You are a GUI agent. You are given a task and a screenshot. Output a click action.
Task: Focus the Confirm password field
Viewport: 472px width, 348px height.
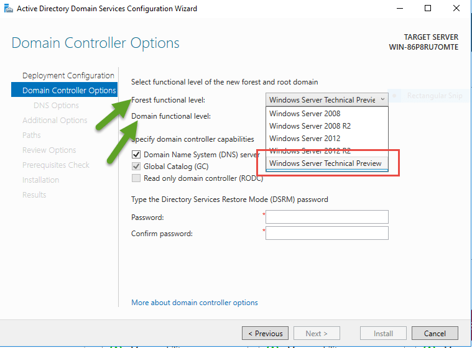(327, 233)
